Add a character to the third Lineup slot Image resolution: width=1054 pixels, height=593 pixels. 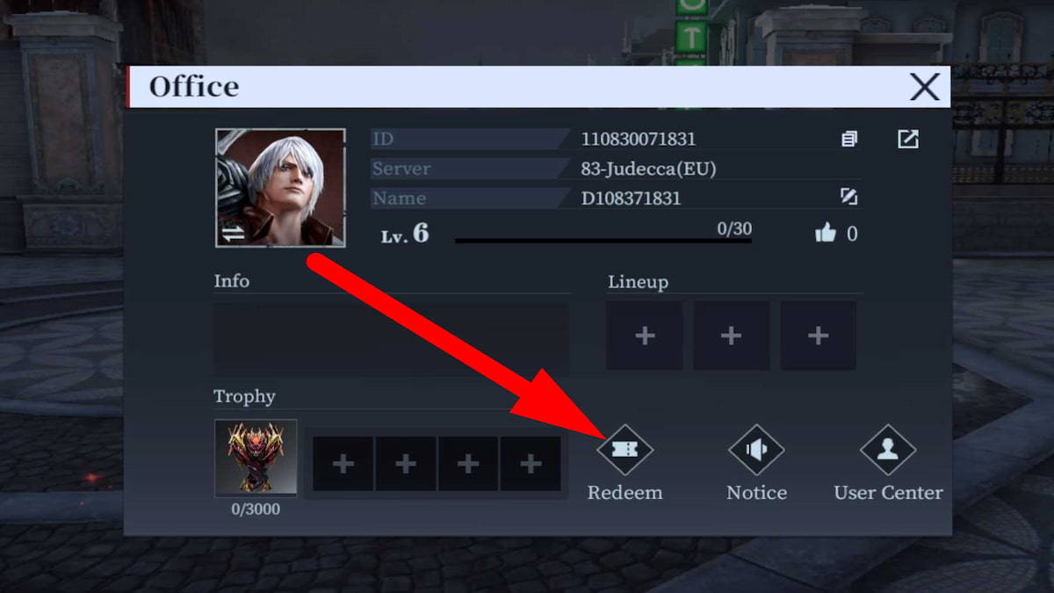pos(819,336)
